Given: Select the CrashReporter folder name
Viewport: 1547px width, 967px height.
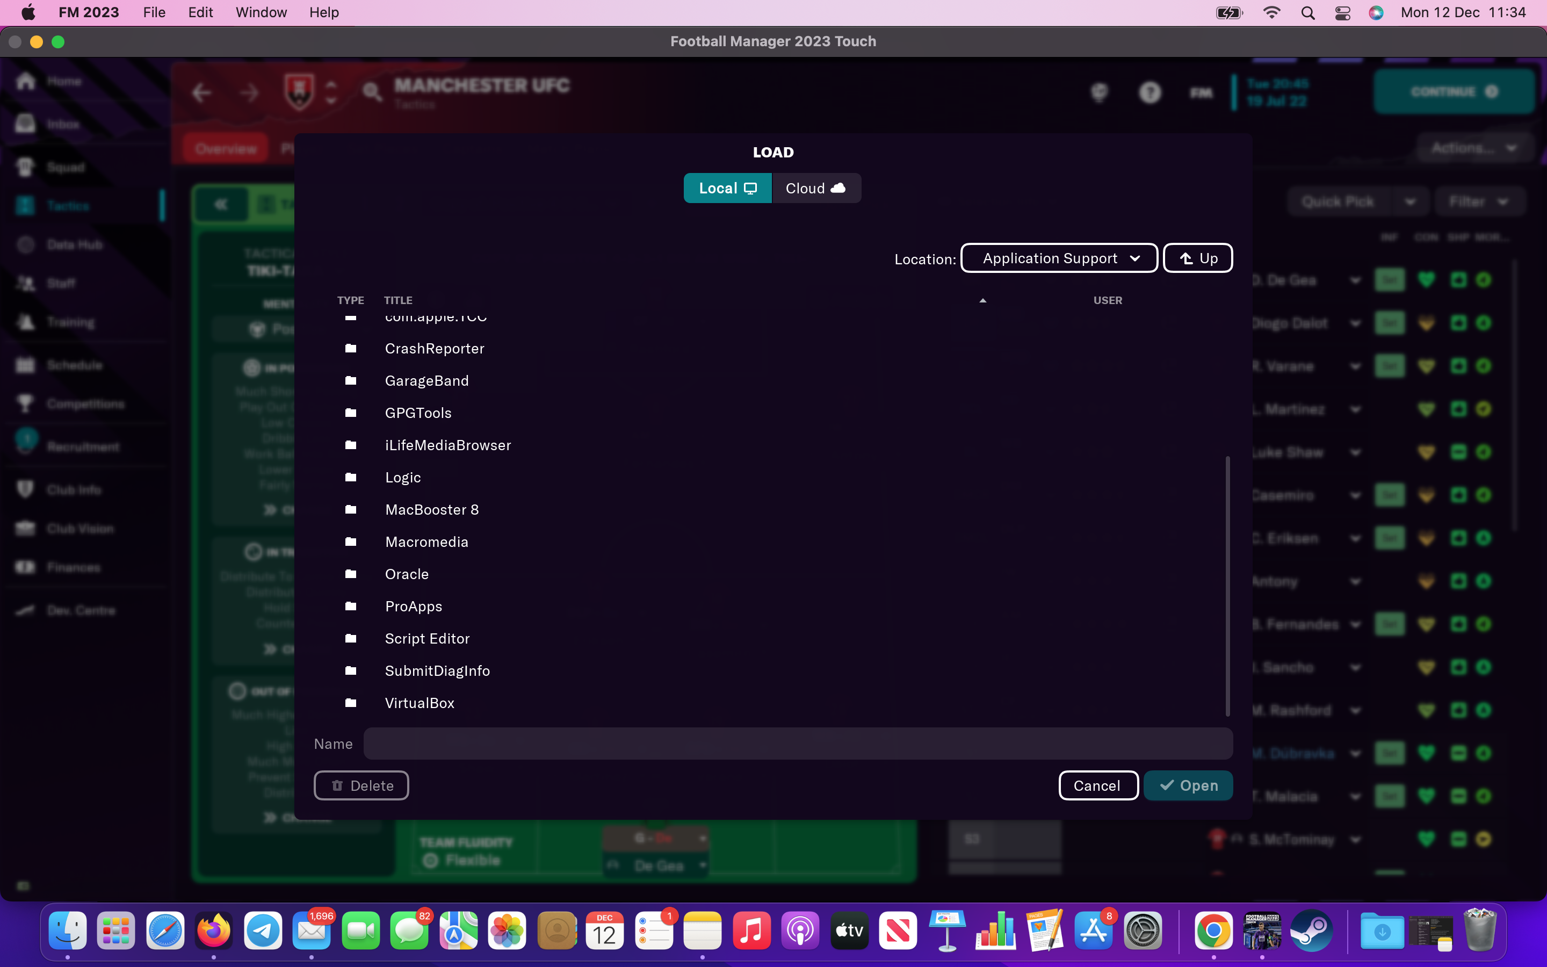Looking at the screenshot, I should pos(435,349).
